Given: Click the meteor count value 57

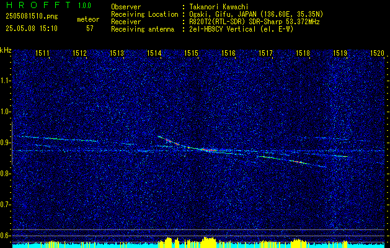Looking at the screenshot, I should tap(90, 29).
